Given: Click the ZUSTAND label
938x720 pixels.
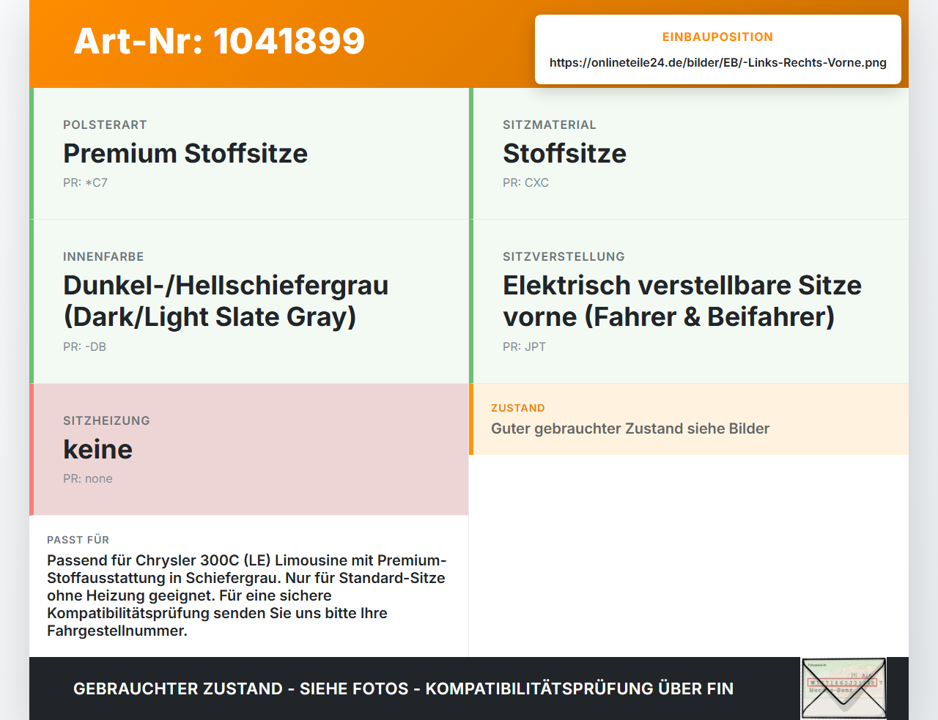Looking at the screenshot, I should point(518,408).
